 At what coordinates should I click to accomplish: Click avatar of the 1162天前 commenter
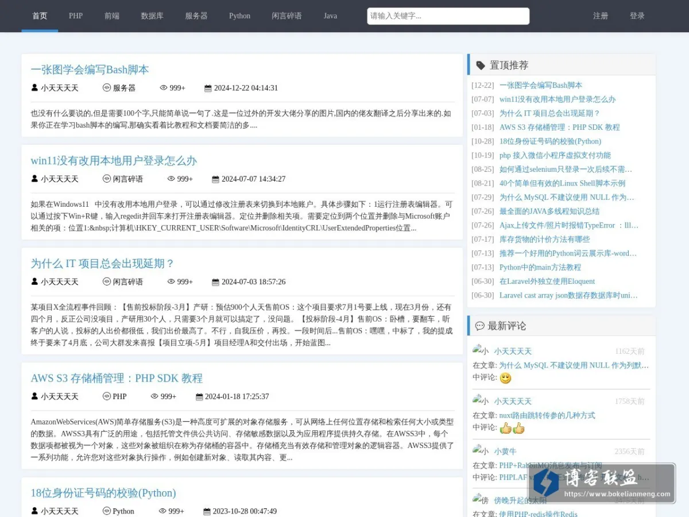click(481, 350)
